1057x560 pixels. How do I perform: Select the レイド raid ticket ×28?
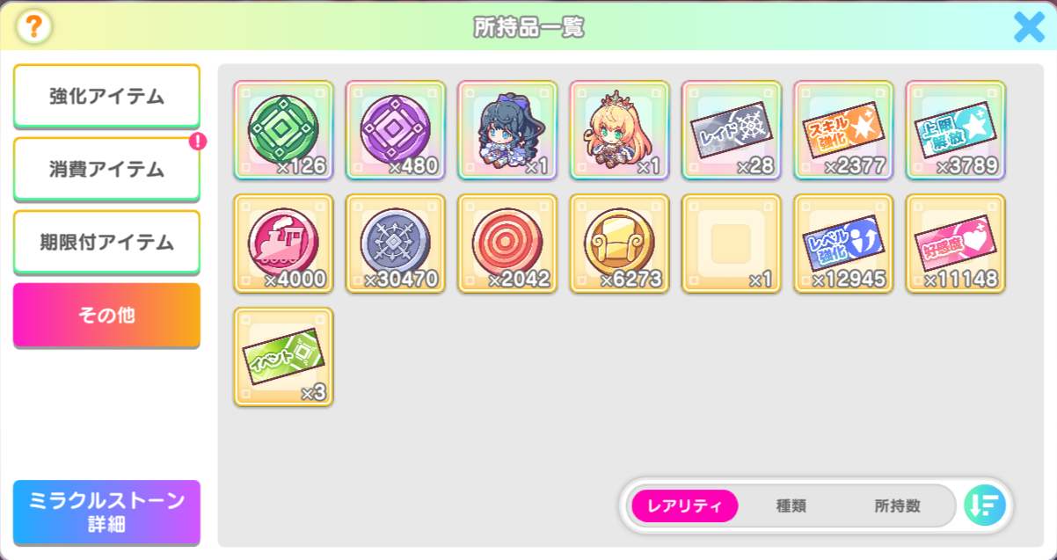pos(732,130)
